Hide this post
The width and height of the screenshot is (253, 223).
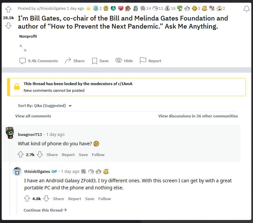[124, 61]
